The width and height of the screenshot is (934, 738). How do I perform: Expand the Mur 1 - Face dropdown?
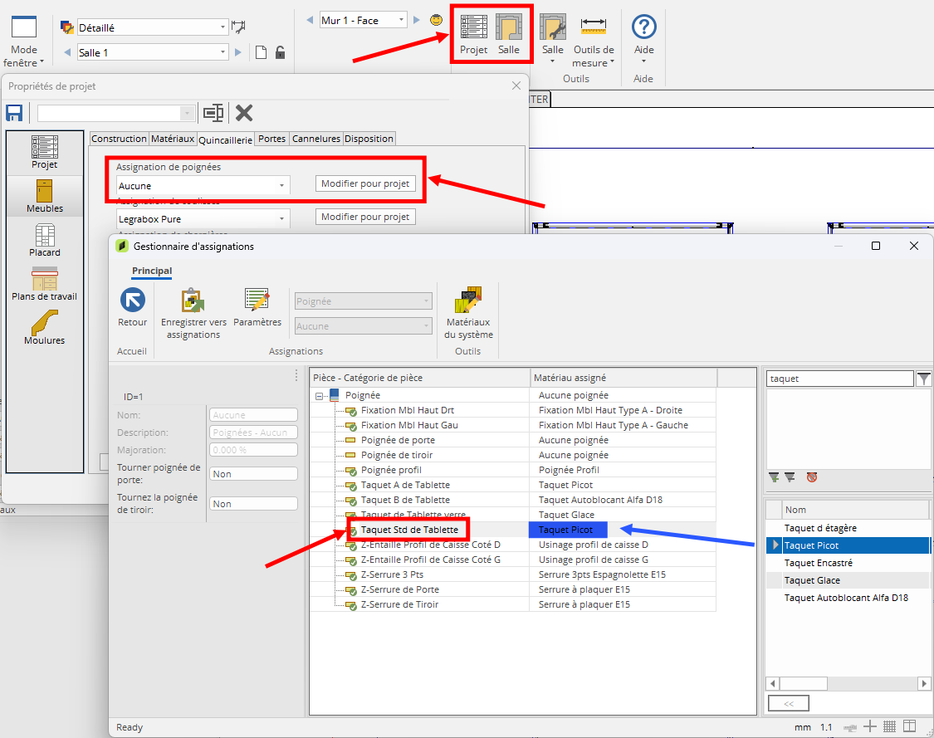point(402,21)
